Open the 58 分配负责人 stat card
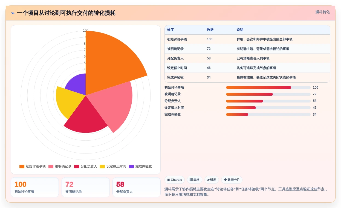Viewport: 341px width, 208px height. 137,187
